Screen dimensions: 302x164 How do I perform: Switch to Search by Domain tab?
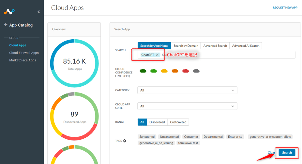pos(186,46)
